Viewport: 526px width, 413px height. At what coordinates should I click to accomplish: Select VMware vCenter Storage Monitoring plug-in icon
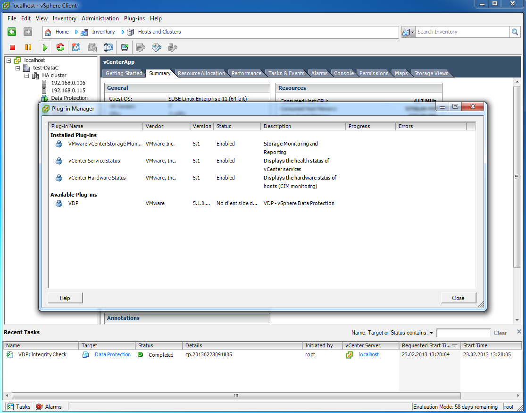pos(59,144)
